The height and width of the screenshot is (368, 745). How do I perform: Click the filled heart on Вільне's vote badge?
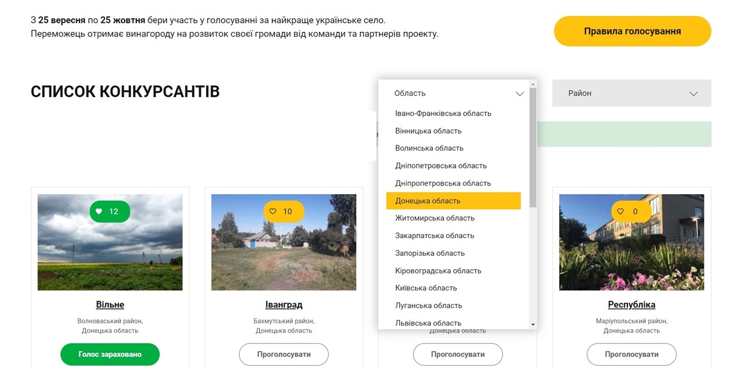pyautogui.click(x=99, y=211)
